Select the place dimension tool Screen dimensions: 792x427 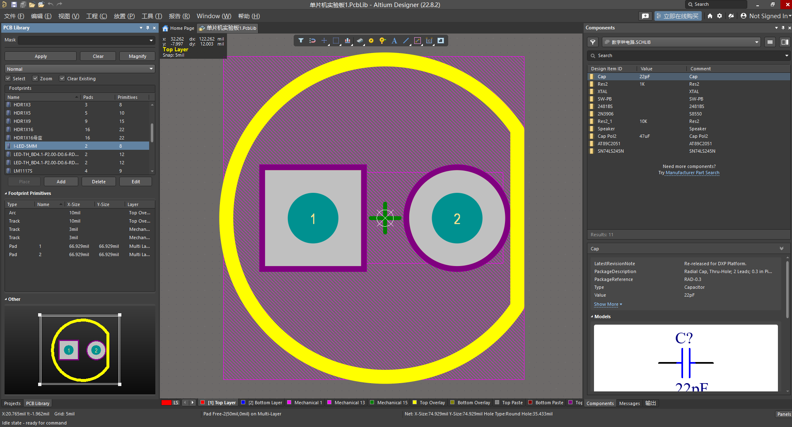[x=429, y=41]
